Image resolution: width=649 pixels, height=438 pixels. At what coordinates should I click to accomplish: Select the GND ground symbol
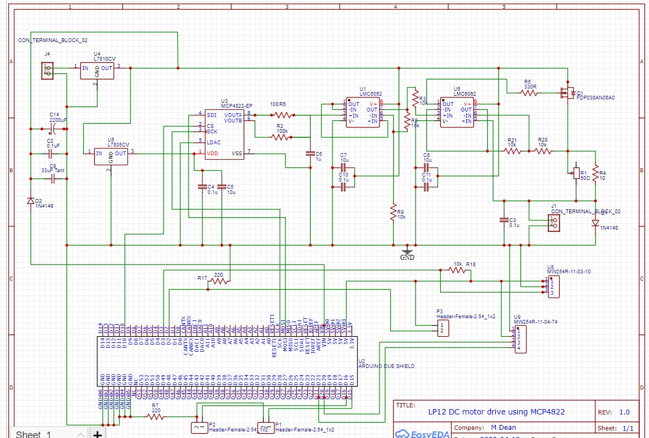point(407,253)
